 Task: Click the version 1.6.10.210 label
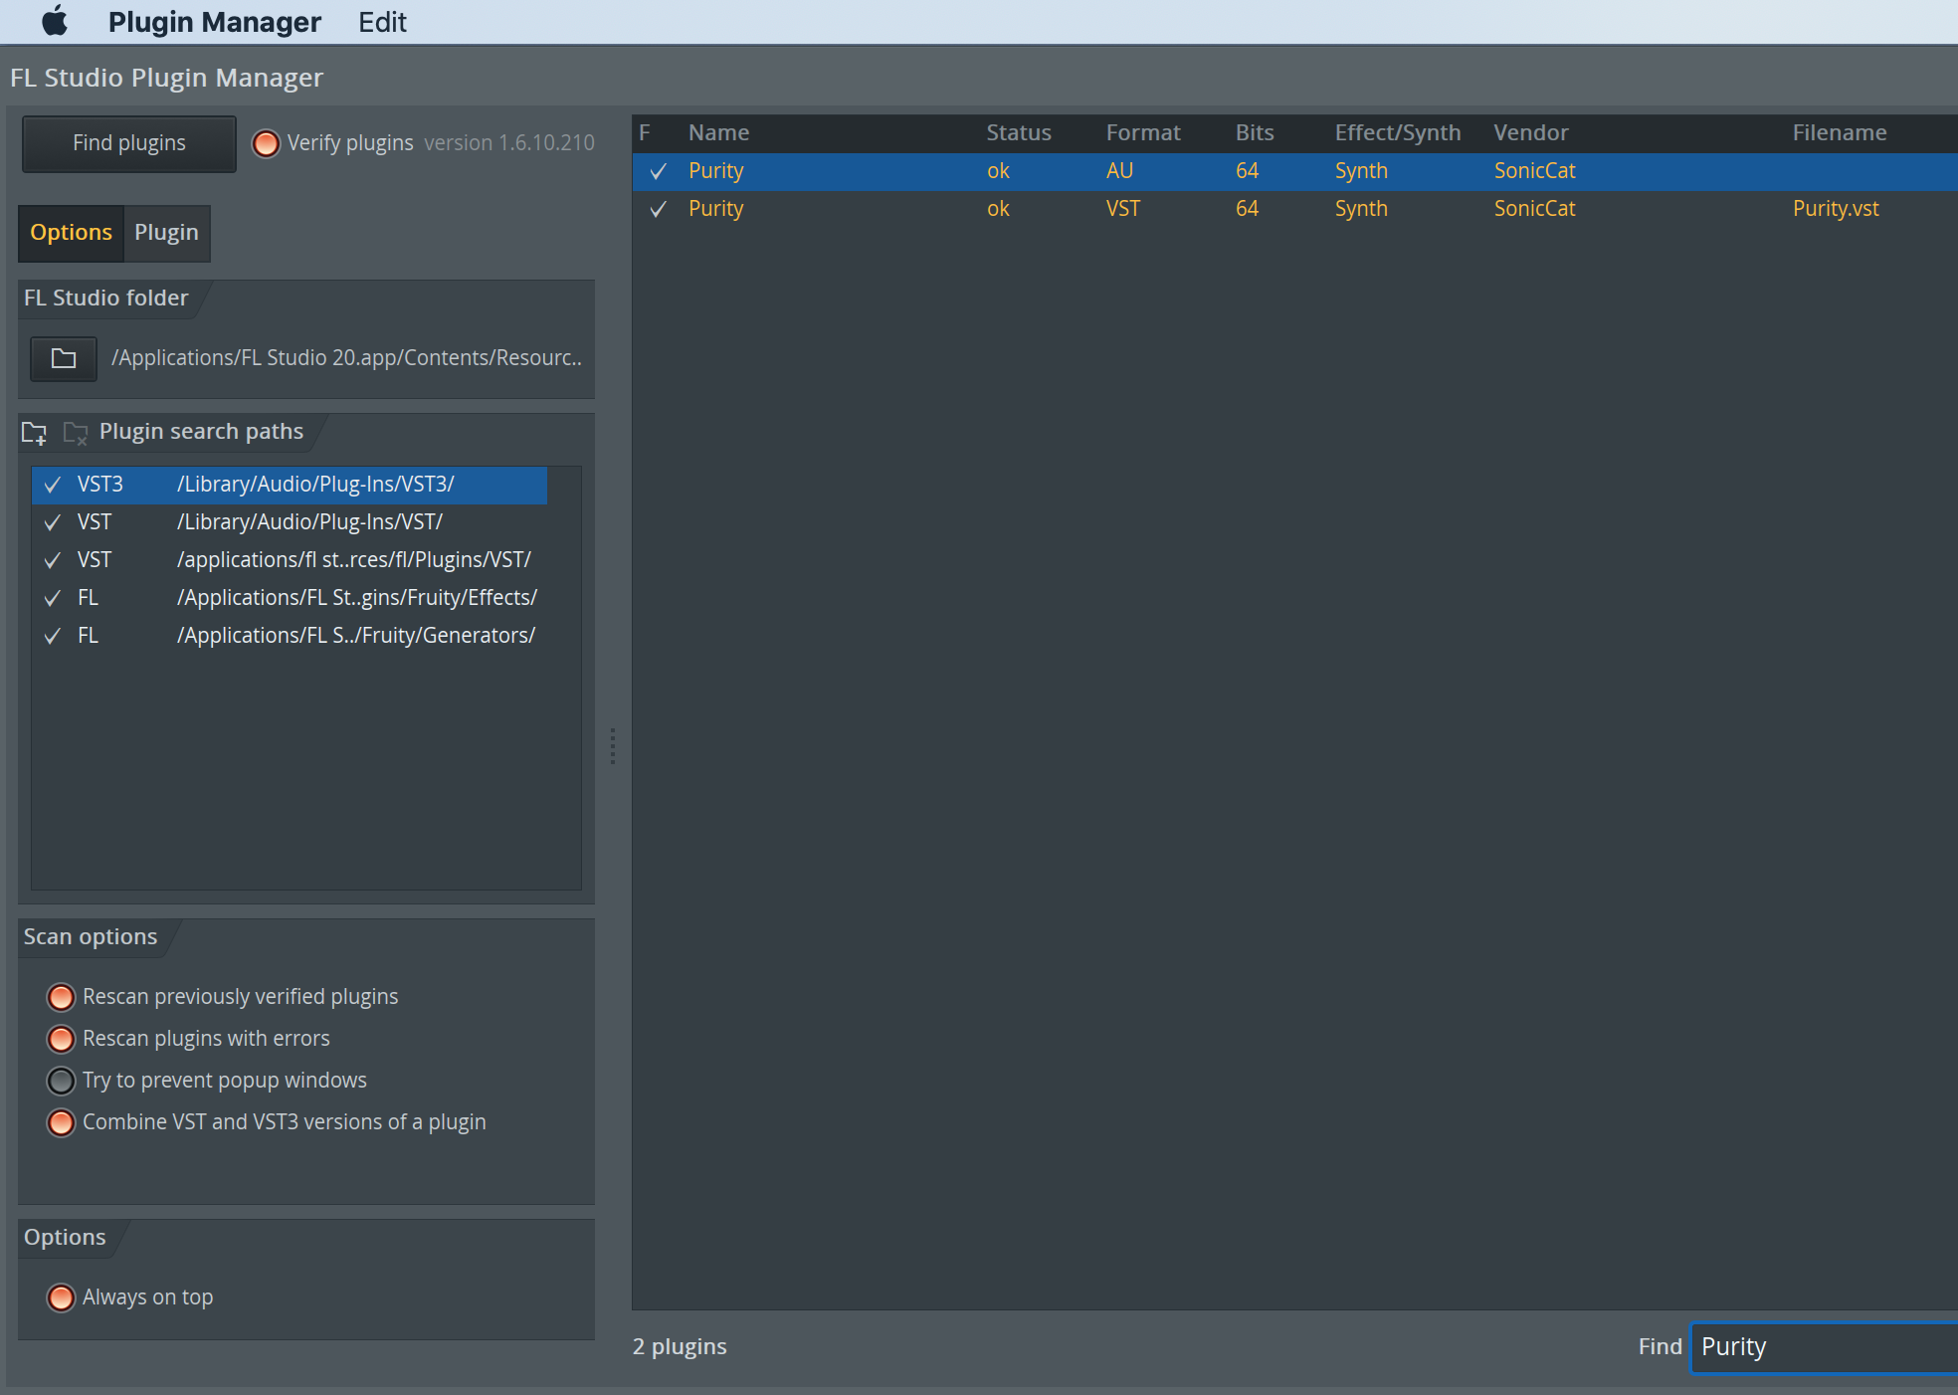coord(509,143)
